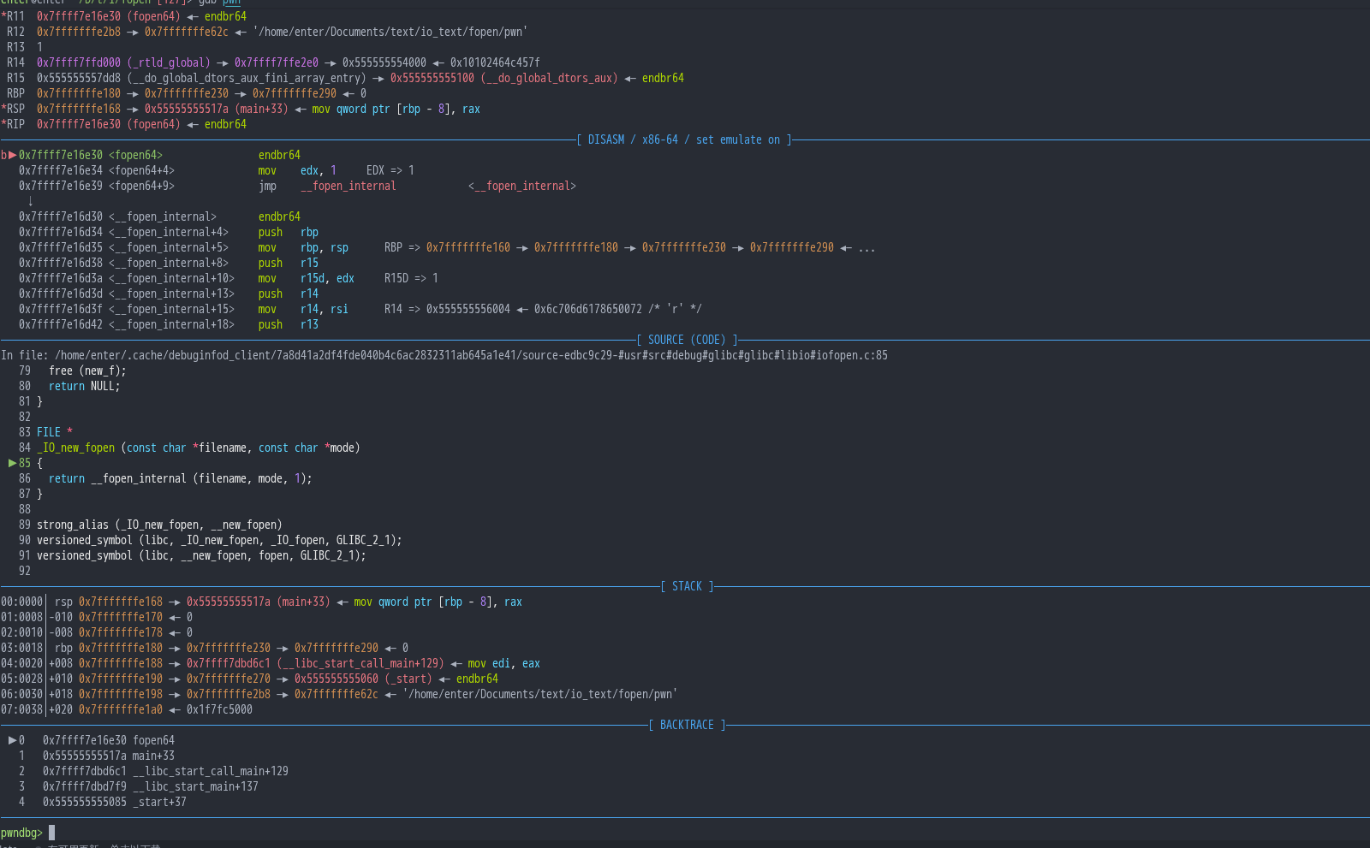Click the 'push r13' instruction
The height and width of the screenshot is (848, 1370).
pyautogui.click(x=289, y=324)
